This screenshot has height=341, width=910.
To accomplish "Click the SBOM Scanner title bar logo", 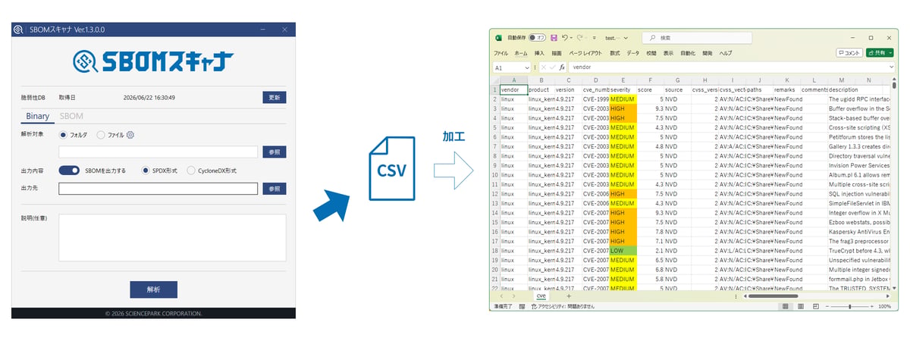I will click(17, 30).
